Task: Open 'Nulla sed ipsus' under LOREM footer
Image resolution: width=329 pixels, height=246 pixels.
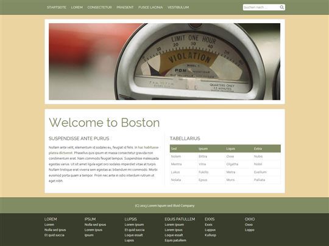Action: [x=55, y=230]
